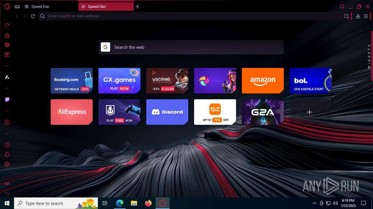Viewport: 373px width, 209px height.
Task: Click the GX logo in the sidebar
Action: pyautogui.click(x=7, y=183)
